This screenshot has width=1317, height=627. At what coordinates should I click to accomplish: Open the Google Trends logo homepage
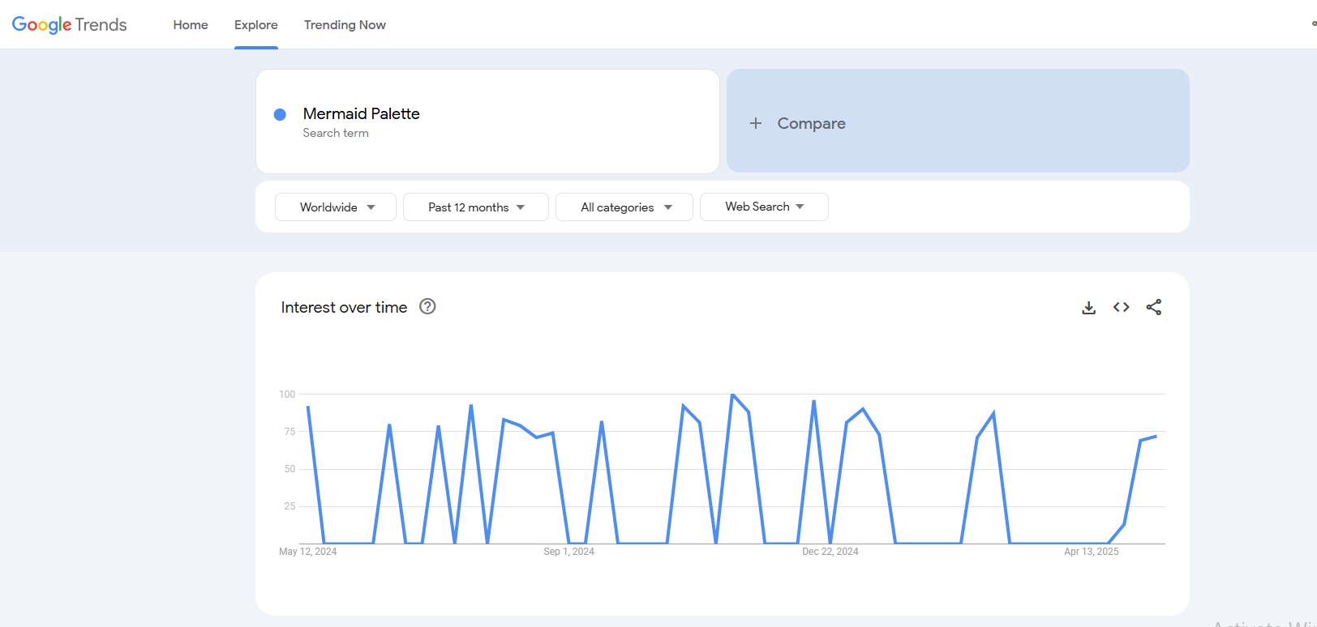(x=70, y=25)
